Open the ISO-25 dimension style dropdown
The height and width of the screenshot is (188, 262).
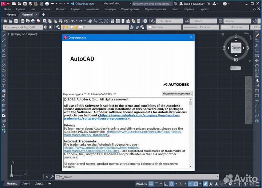coord(203,21)
